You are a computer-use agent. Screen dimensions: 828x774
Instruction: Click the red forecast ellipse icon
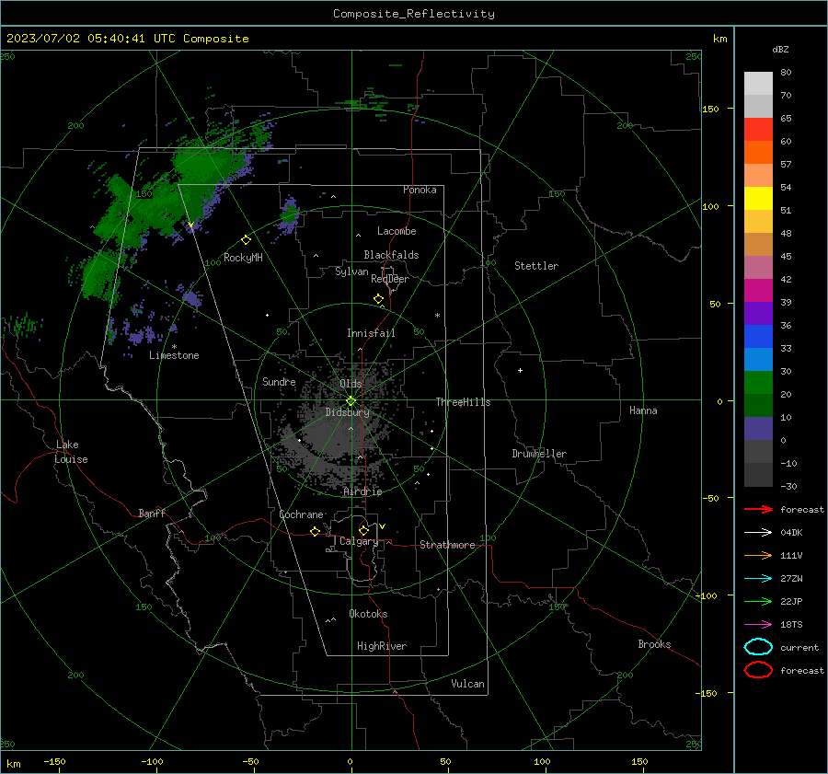click(758, 670)
